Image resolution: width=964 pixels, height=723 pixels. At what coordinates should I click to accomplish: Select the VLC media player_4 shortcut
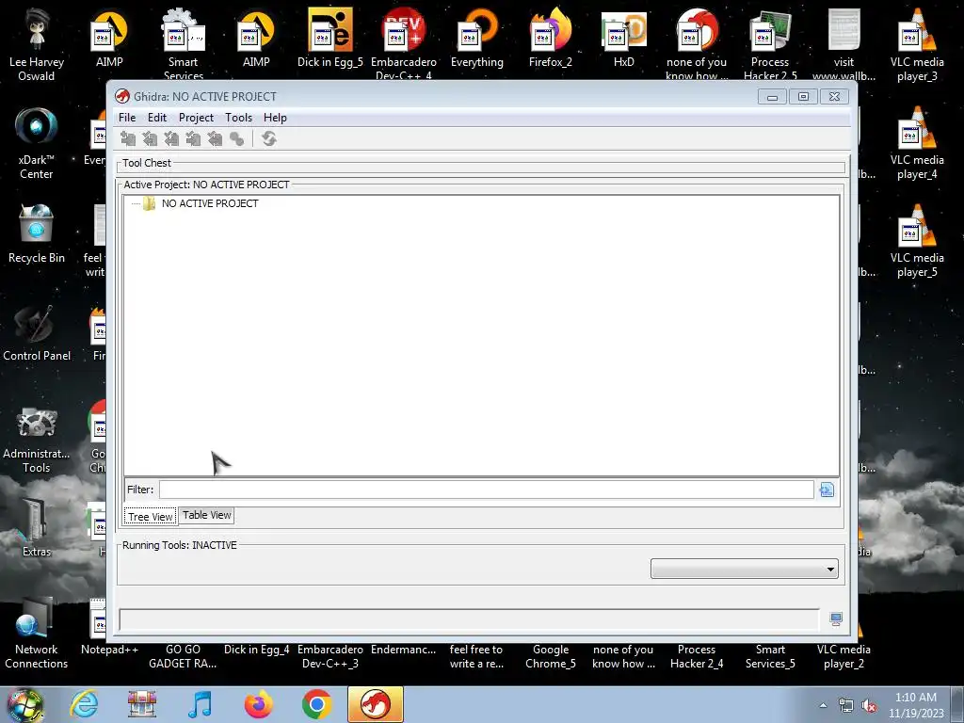[917, 143]
